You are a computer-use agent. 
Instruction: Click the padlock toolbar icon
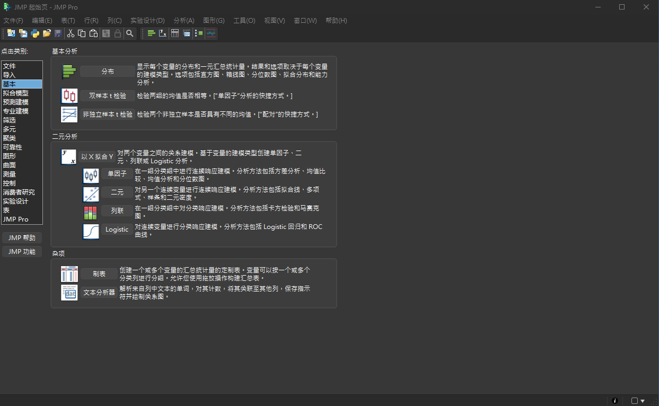tap(118, 33)
